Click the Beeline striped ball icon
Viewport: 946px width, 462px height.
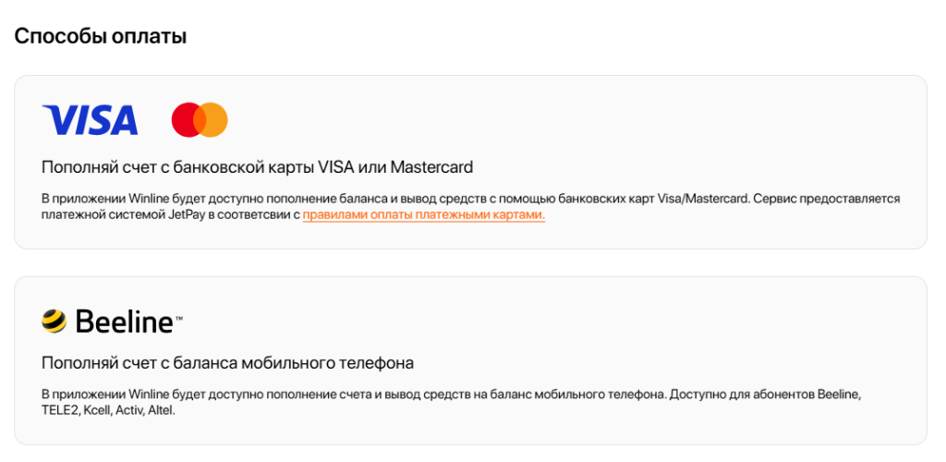55,321
